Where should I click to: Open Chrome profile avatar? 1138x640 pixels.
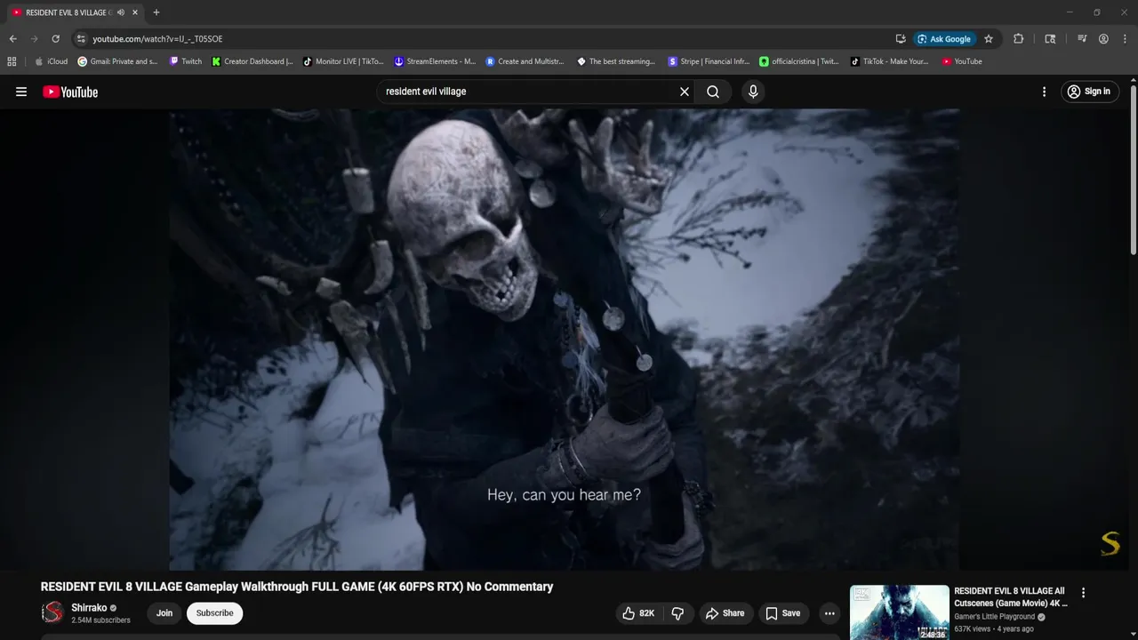[x=1103, y=39]
